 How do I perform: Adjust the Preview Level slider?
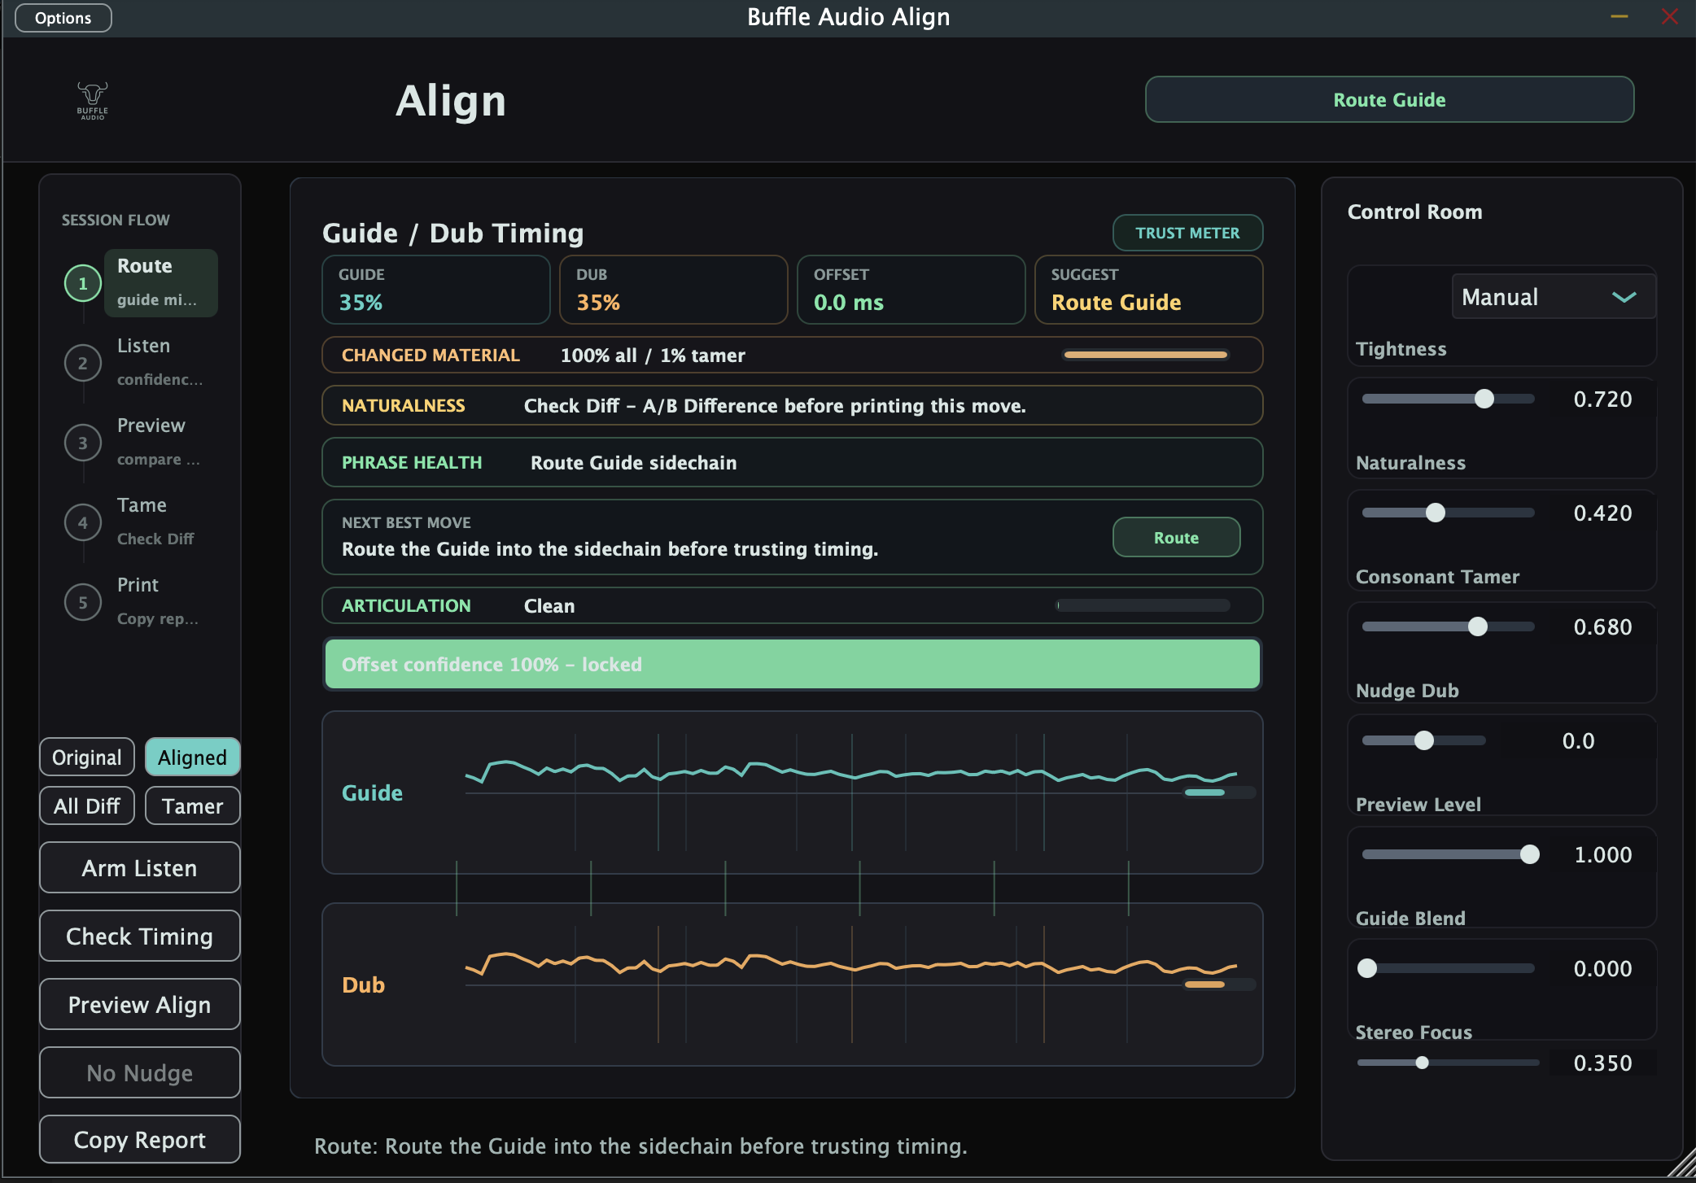1449,854
